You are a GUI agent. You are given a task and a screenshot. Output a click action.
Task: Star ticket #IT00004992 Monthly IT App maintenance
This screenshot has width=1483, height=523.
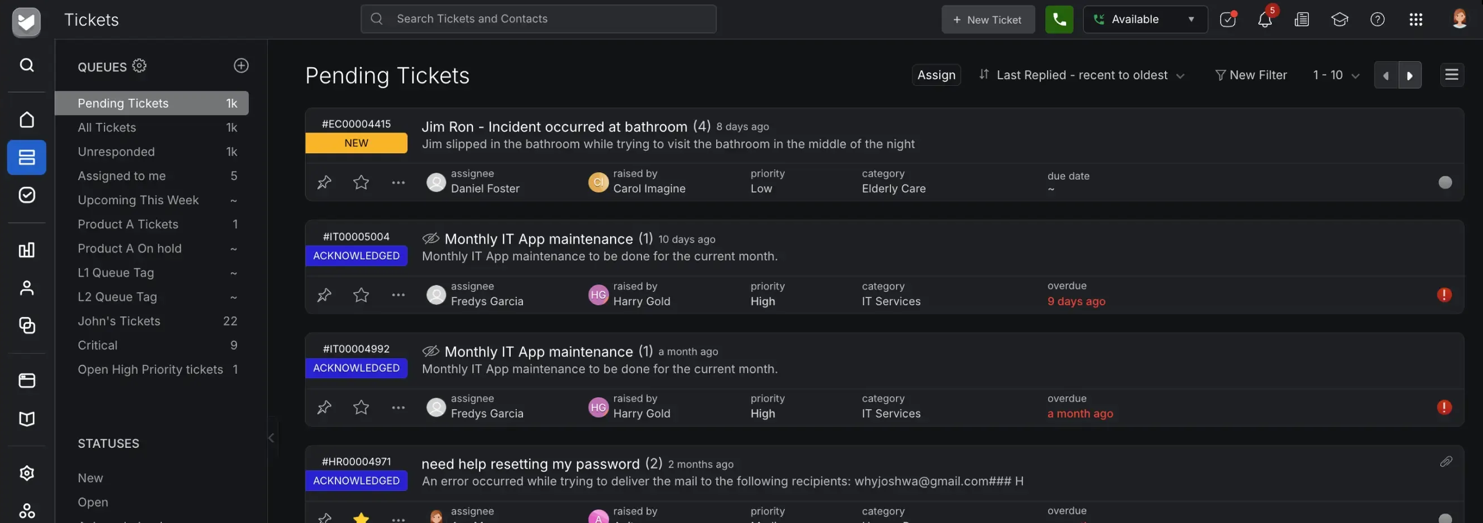click(361, 407)
